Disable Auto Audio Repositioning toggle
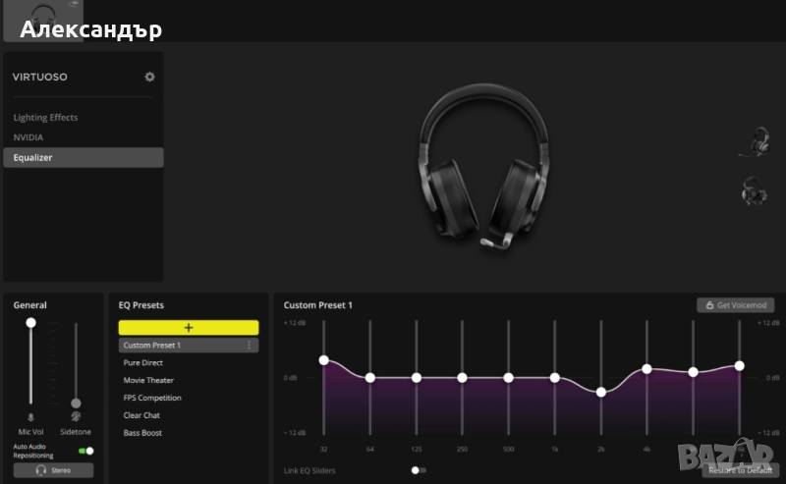Screen dimensions: 786x484 pos(86,451)
